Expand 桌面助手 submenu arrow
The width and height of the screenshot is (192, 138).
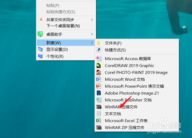point(92,34)
